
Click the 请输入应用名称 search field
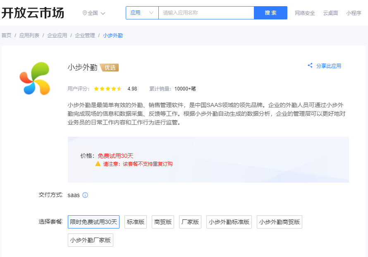click(206, 13)
